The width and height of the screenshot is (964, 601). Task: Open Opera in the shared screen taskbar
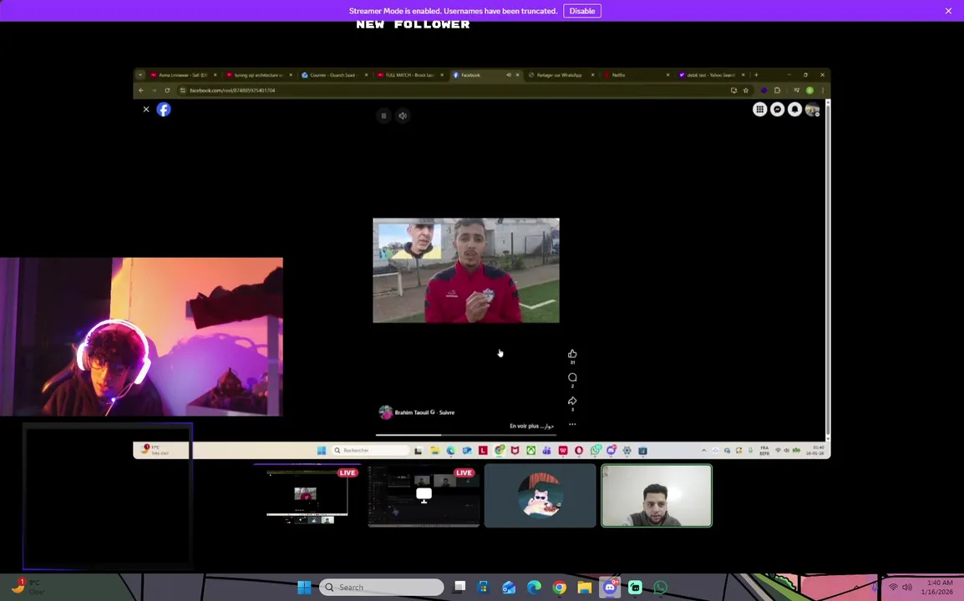tap(579, 451)
